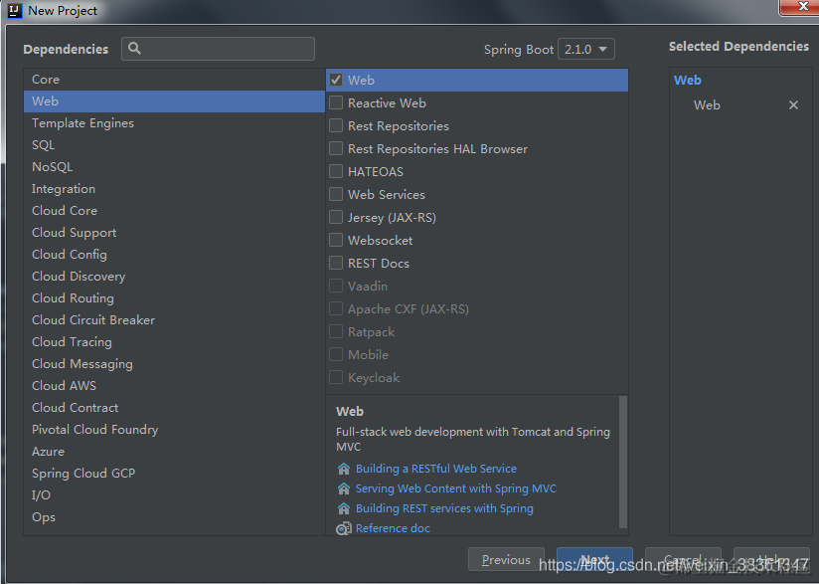Select the Integration category

(x=174, y=189)
